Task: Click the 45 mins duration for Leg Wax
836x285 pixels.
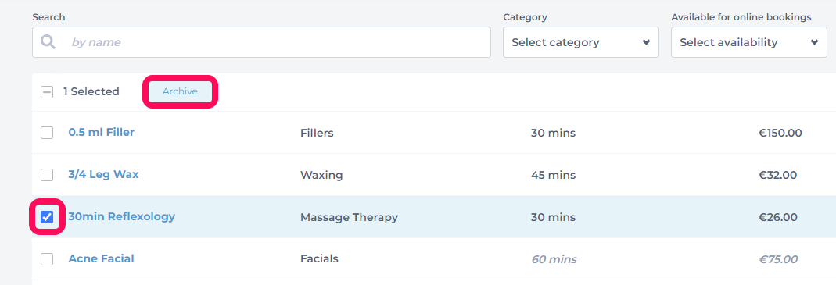Action: (x=553, y=175)
